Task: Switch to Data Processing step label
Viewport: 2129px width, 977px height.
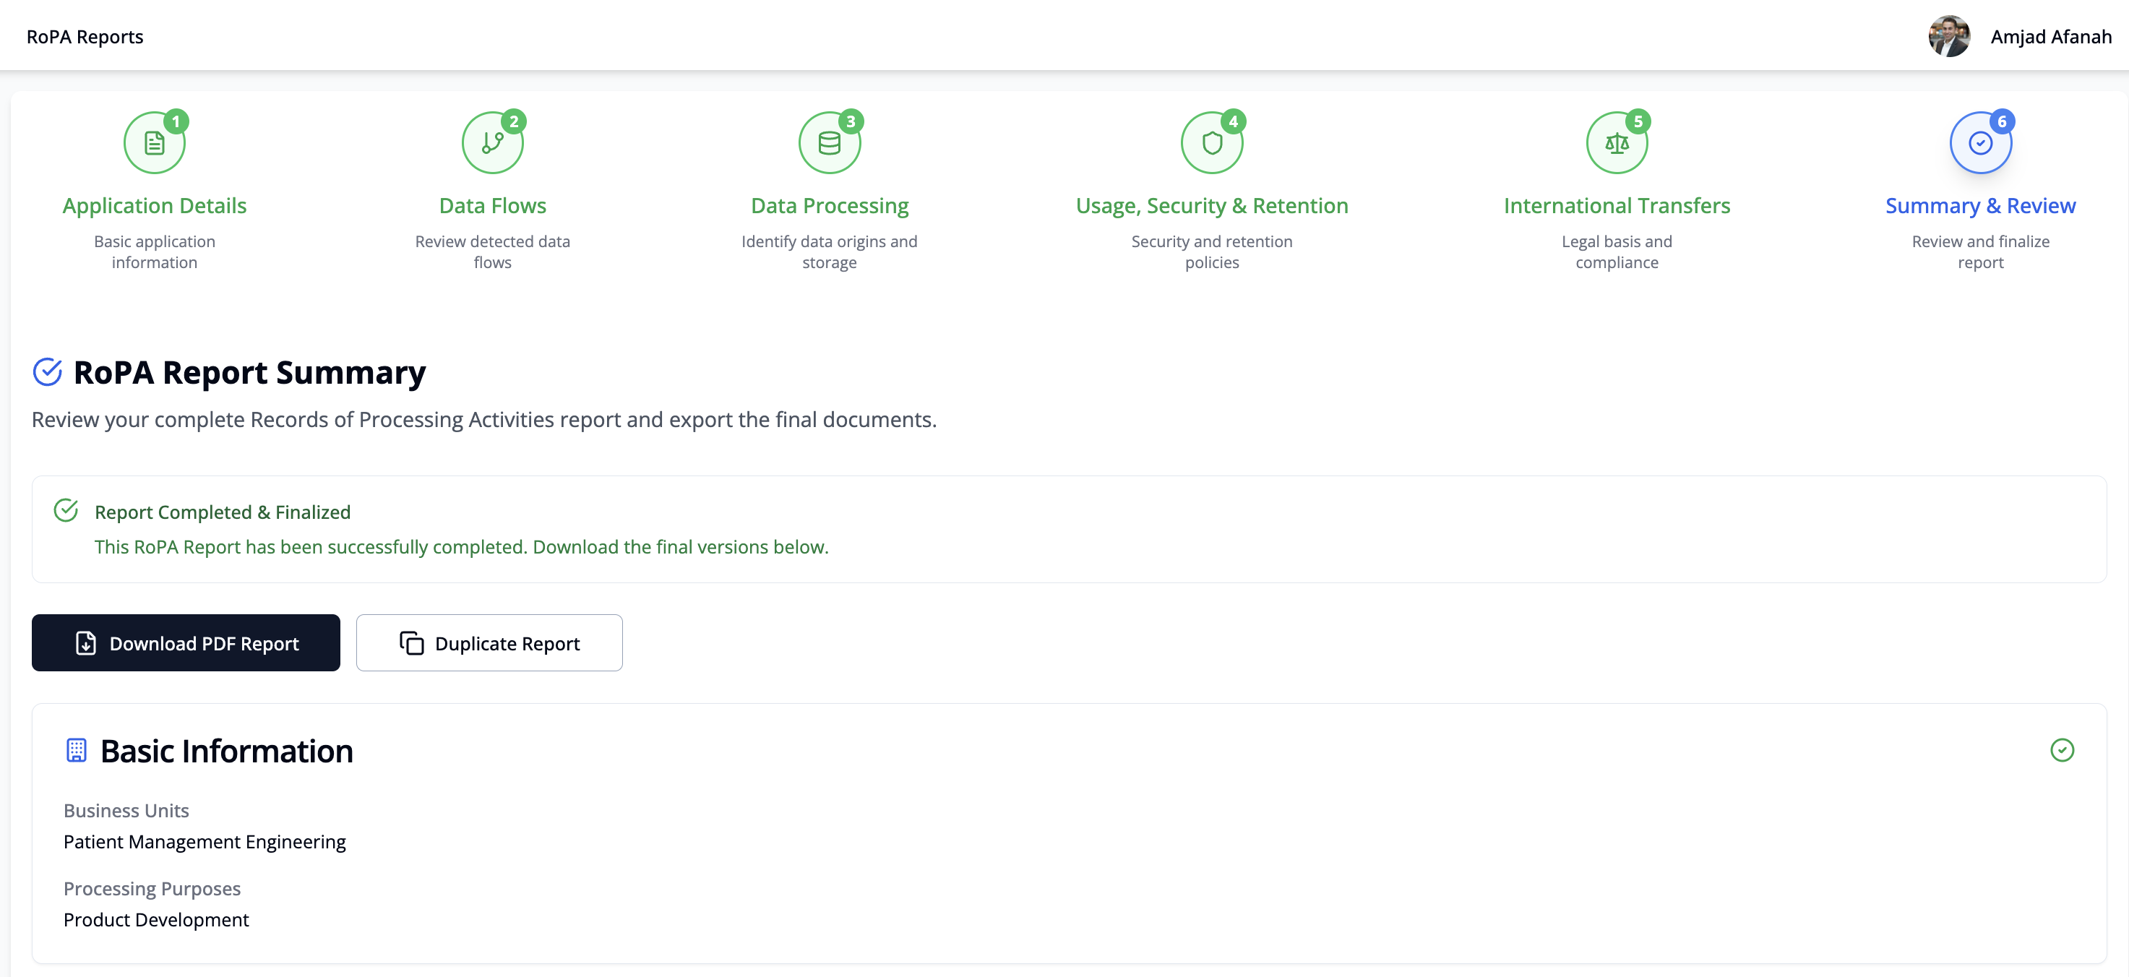Action: tap(829, 205)
